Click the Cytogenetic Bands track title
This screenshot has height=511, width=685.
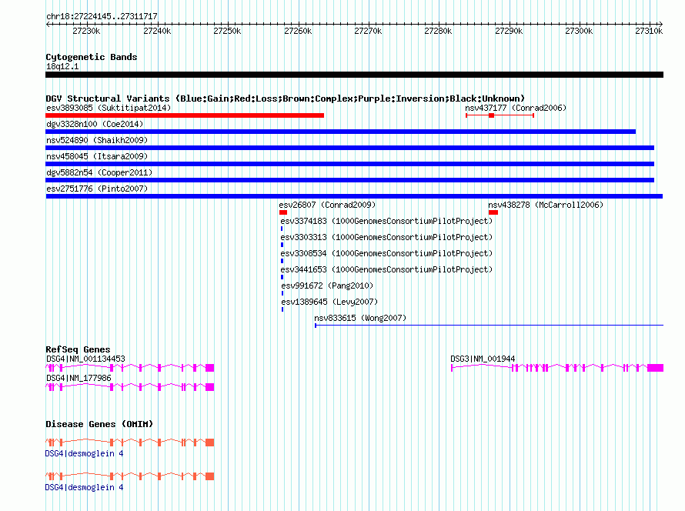(92, 57)
